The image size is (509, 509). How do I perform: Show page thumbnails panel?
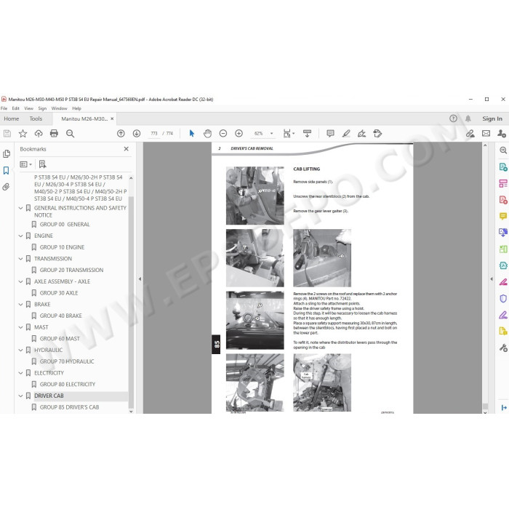click(7, 154)
